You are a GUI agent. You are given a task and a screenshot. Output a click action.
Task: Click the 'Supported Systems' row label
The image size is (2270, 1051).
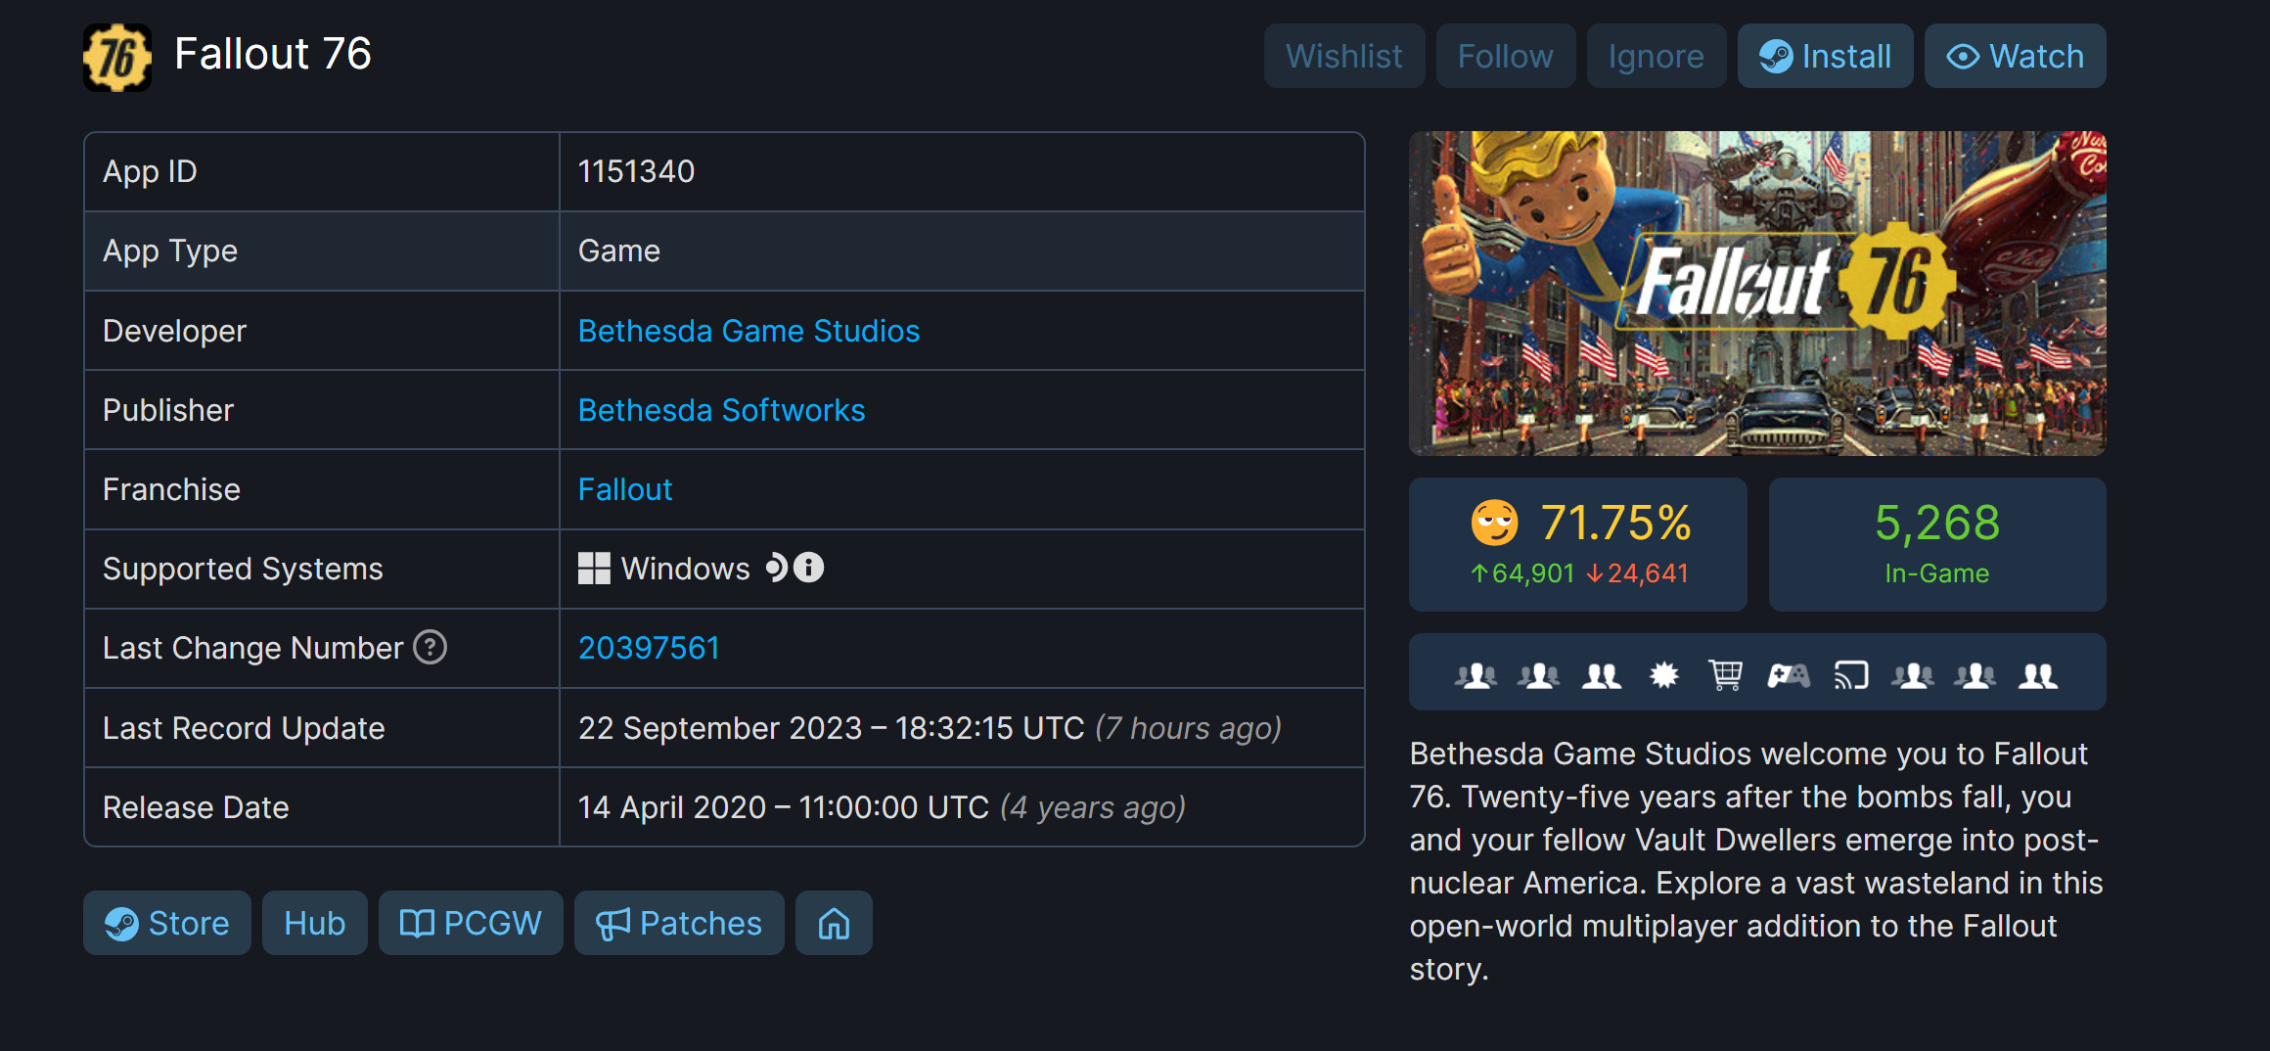tap(243, 569)
